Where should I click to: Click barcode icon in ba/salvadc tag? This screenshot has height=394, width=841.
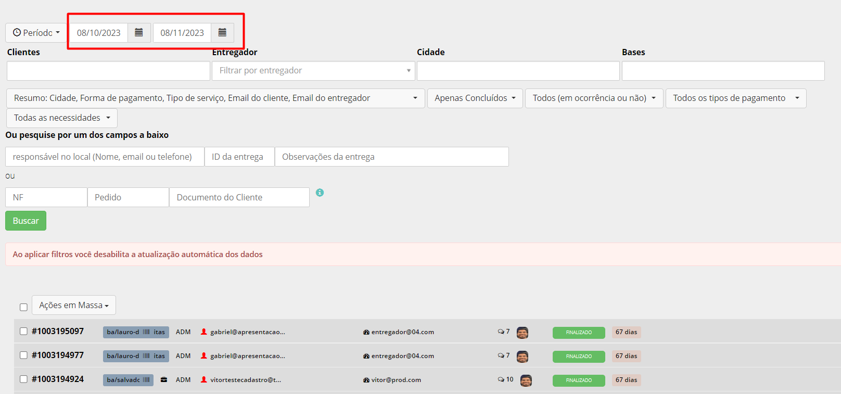[x=146, y=380]
